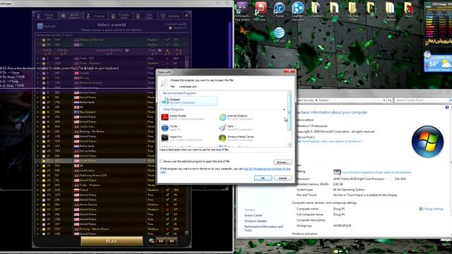Click the CPU Usage gadget

pyautogui.click(x=439, y=23)
